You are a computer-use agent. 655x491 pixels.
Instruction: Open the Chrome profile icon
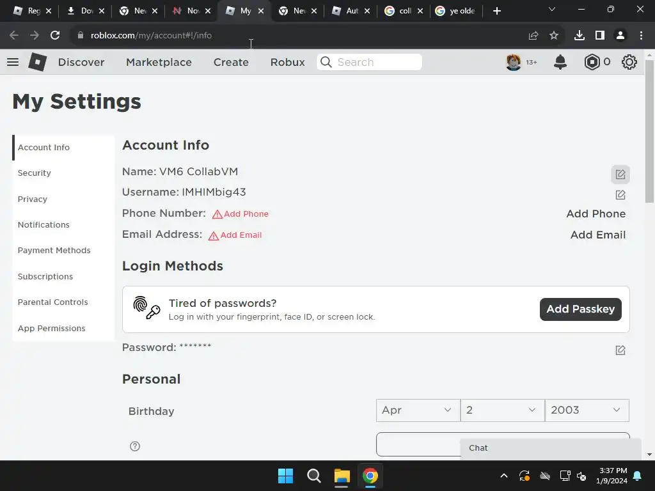pos(620,36)
